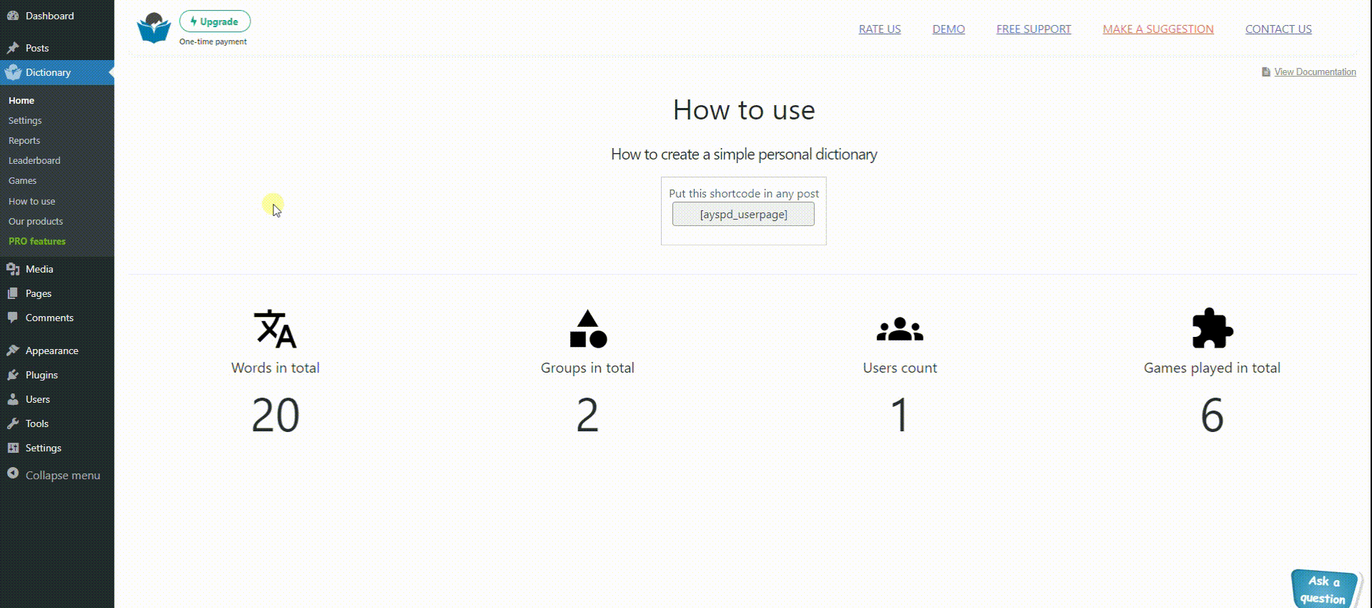Click the Appearance brush icon
Screen dimensions: 1372x608
click(13, 350)
